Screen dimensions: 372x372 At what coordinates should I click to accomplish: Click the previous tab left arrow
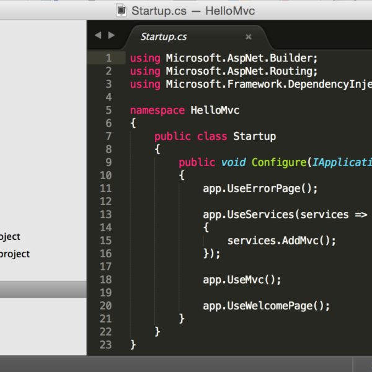click(97, 35)
